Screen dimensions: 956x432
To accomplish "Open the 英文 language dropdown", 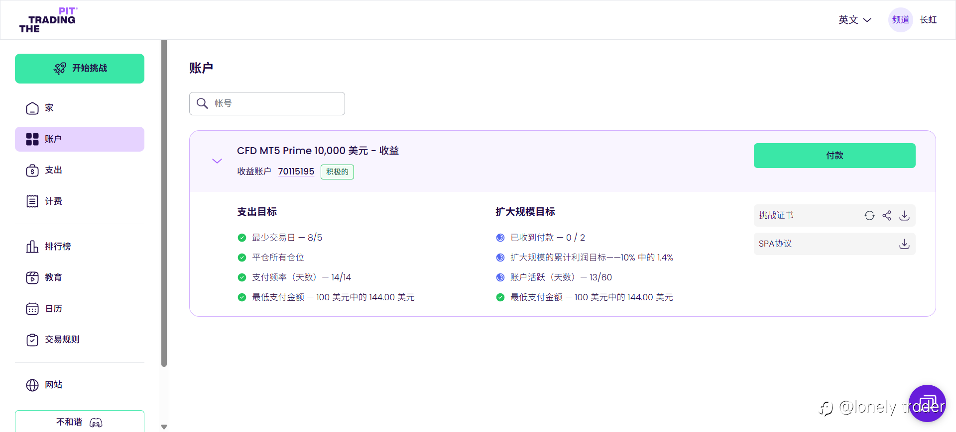I will (854, 20).
